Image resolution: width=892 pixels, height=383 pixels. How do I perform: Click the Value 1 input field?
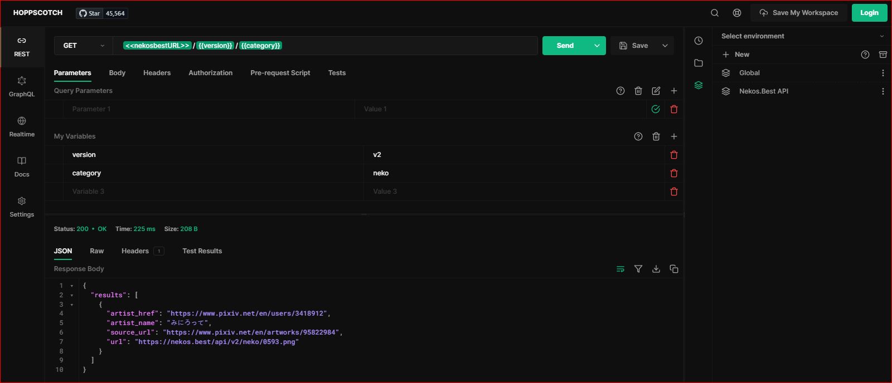click(501, 109)
